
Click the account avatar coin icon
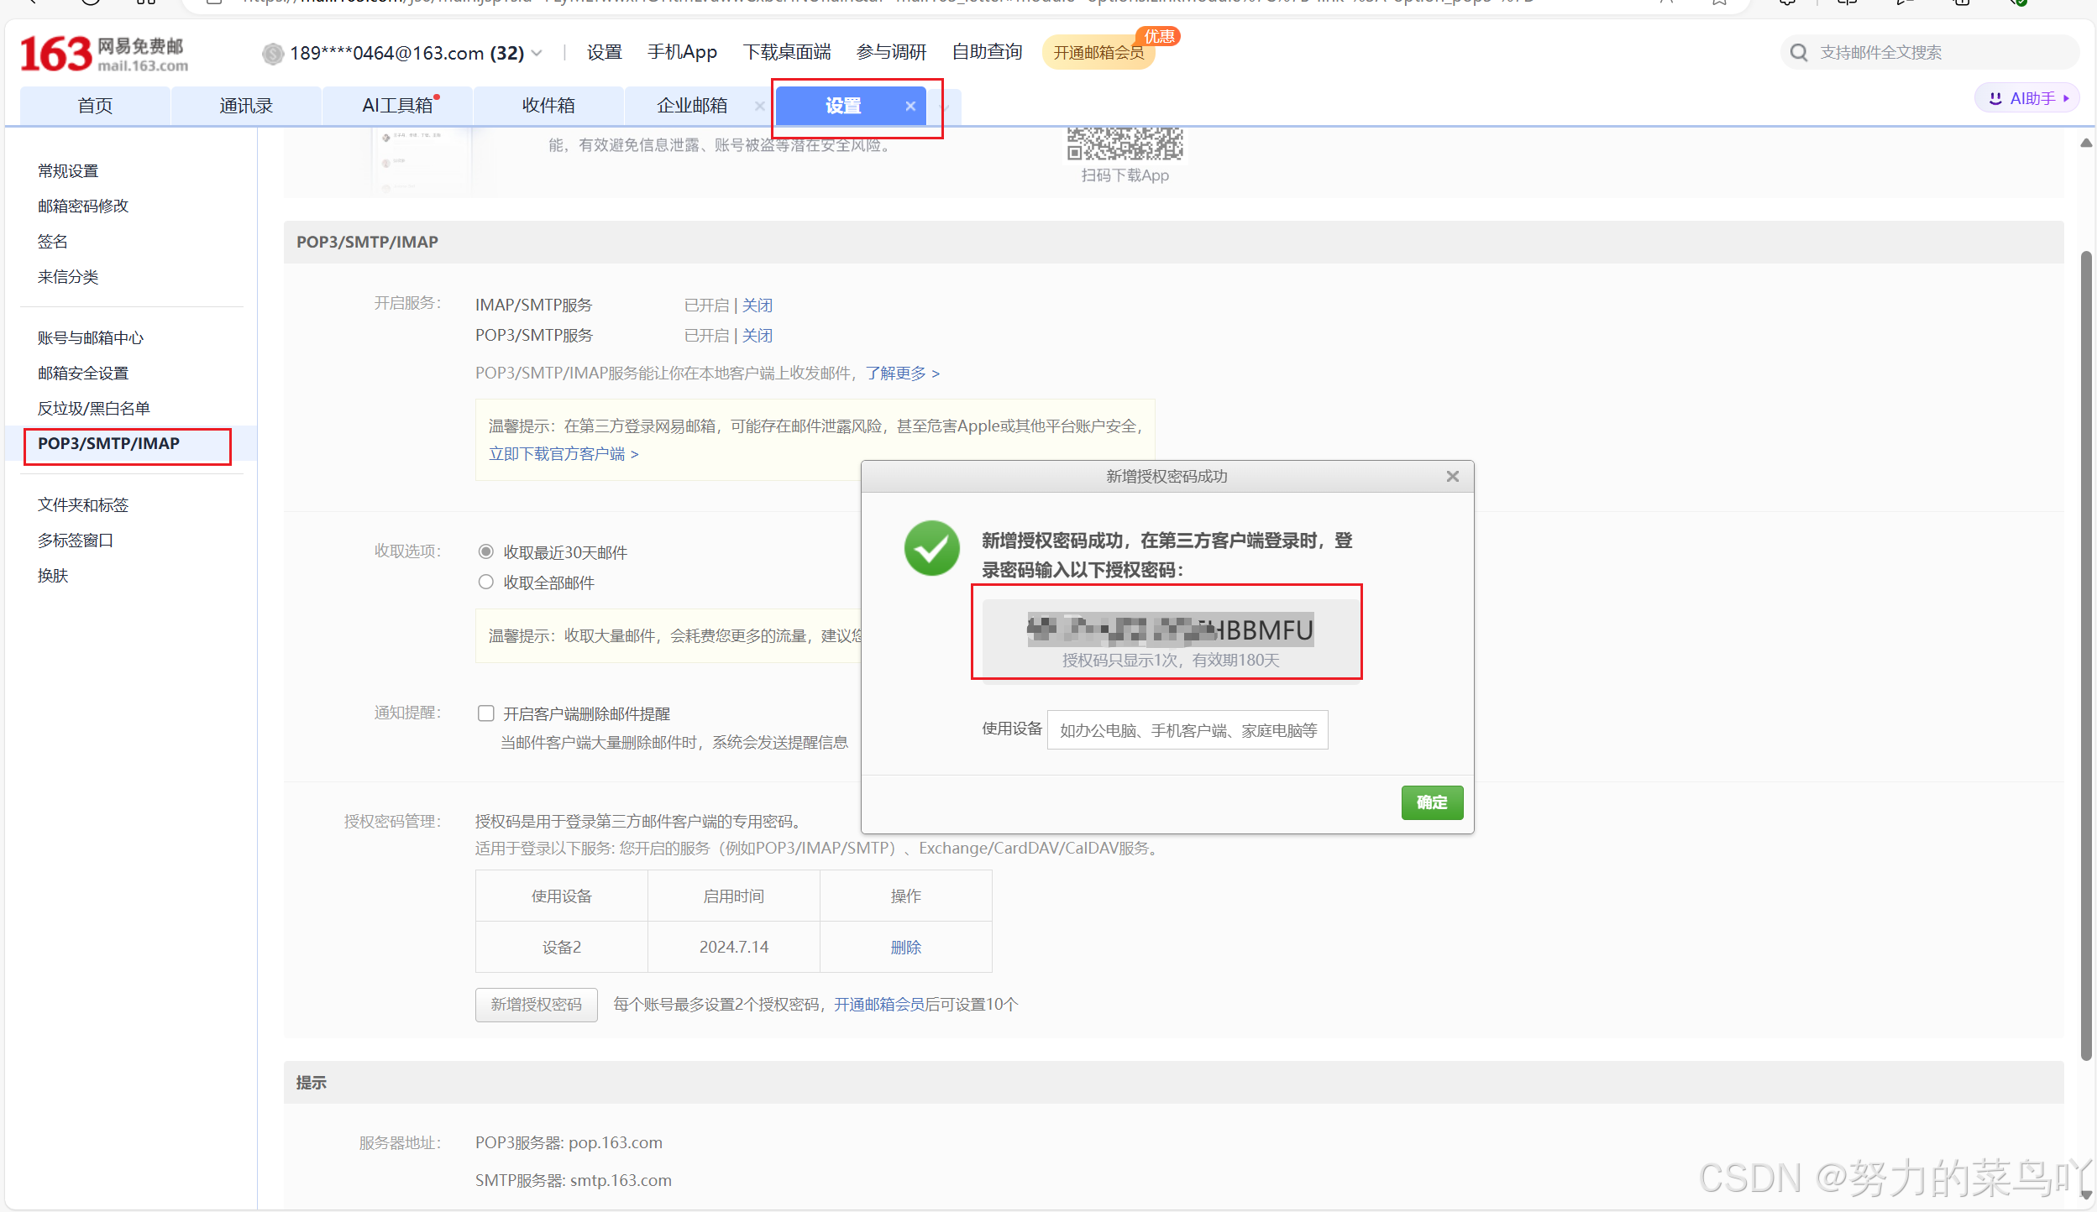click(273, 54)
